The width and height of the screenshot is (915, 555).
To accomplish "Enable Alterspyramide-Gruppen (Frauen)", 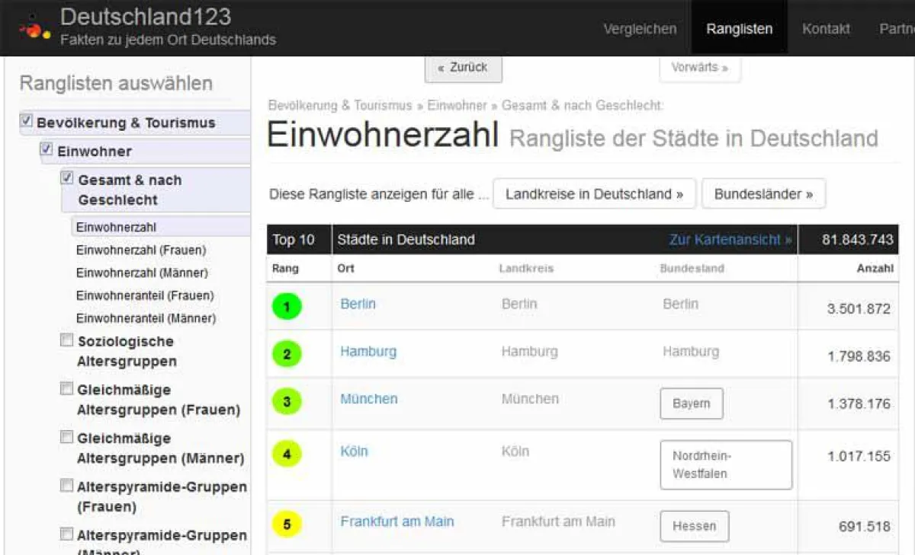I will (66, 486).
